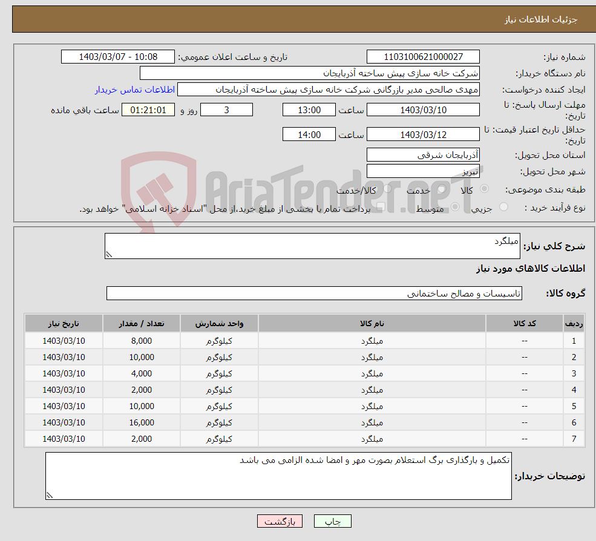Click the remaining days field showing 3
596x541 pixels.
[226, 110]
